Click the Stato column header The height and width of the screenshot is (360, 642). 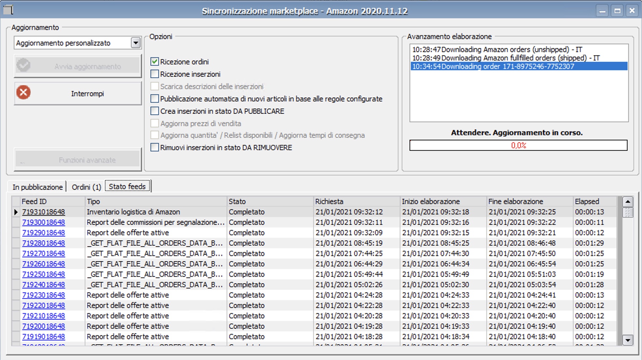click(270, 201)
